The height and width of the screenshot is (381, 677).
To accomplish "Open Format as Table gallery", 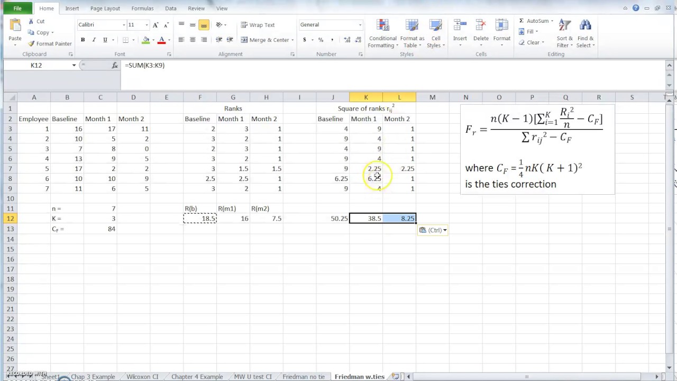I will click(412, 33).
